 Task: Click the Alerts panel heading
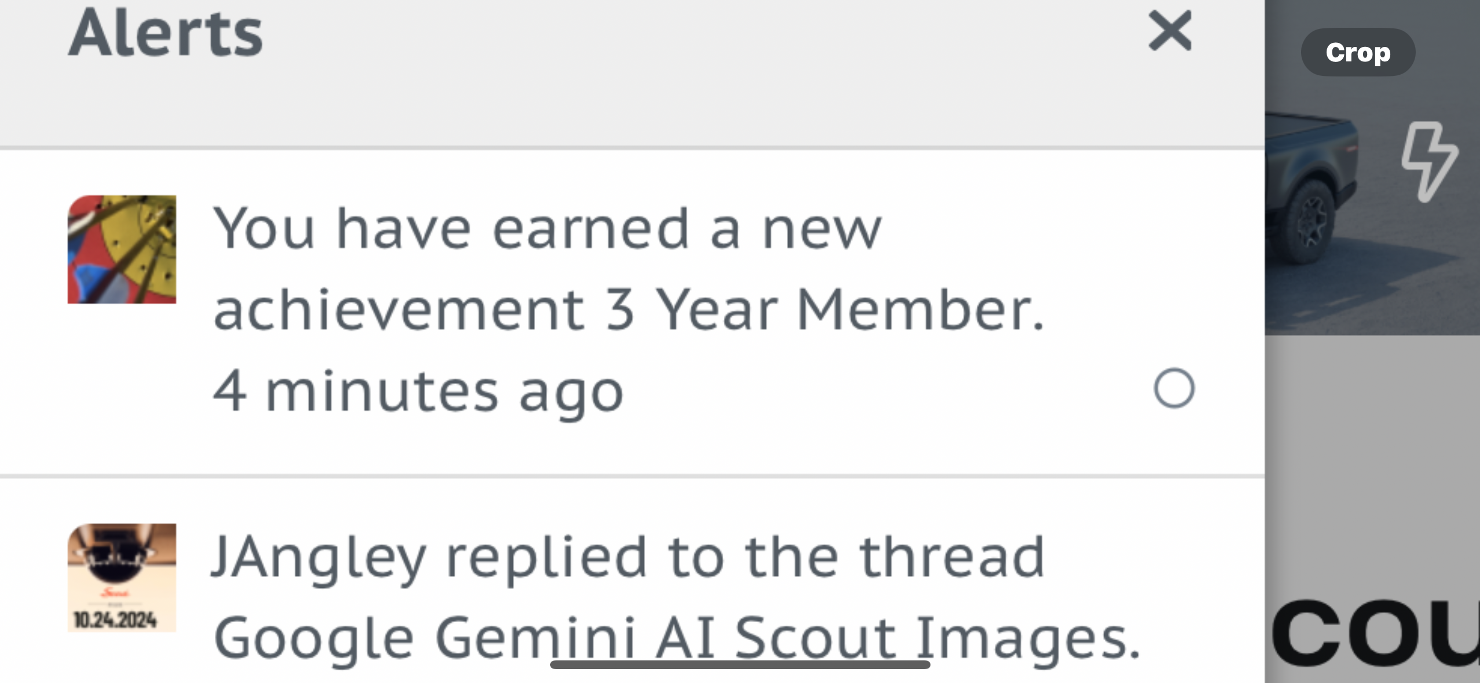click(x=166, y=34)
